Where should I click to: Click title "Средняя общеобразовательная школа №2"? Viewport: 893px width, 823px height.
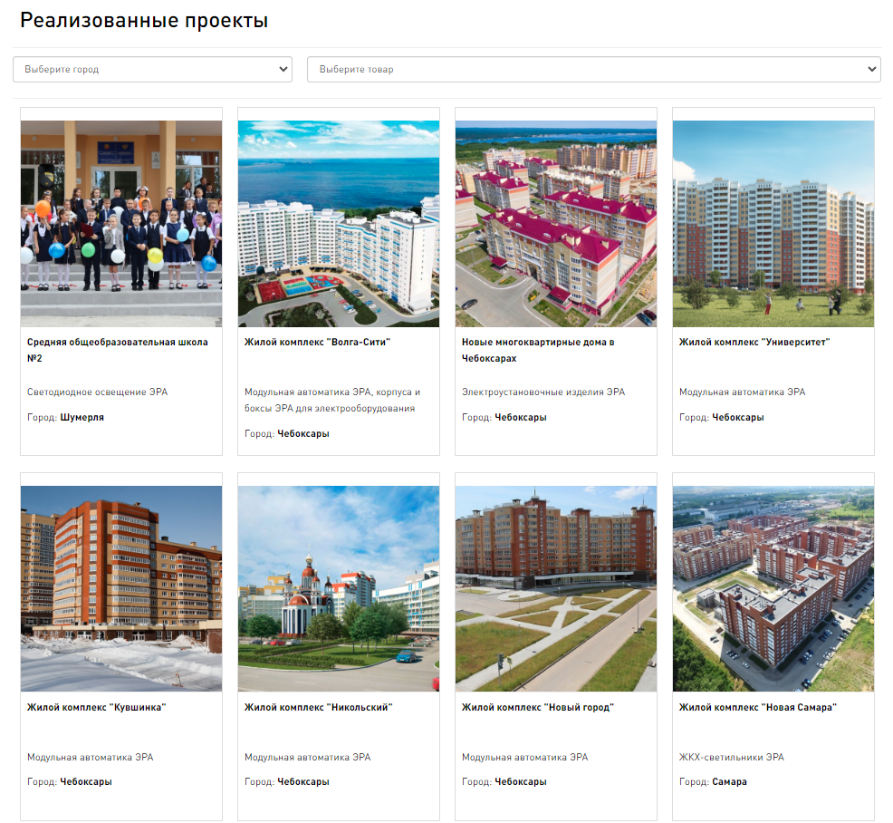pyautogui.click(x=118, y=350)
